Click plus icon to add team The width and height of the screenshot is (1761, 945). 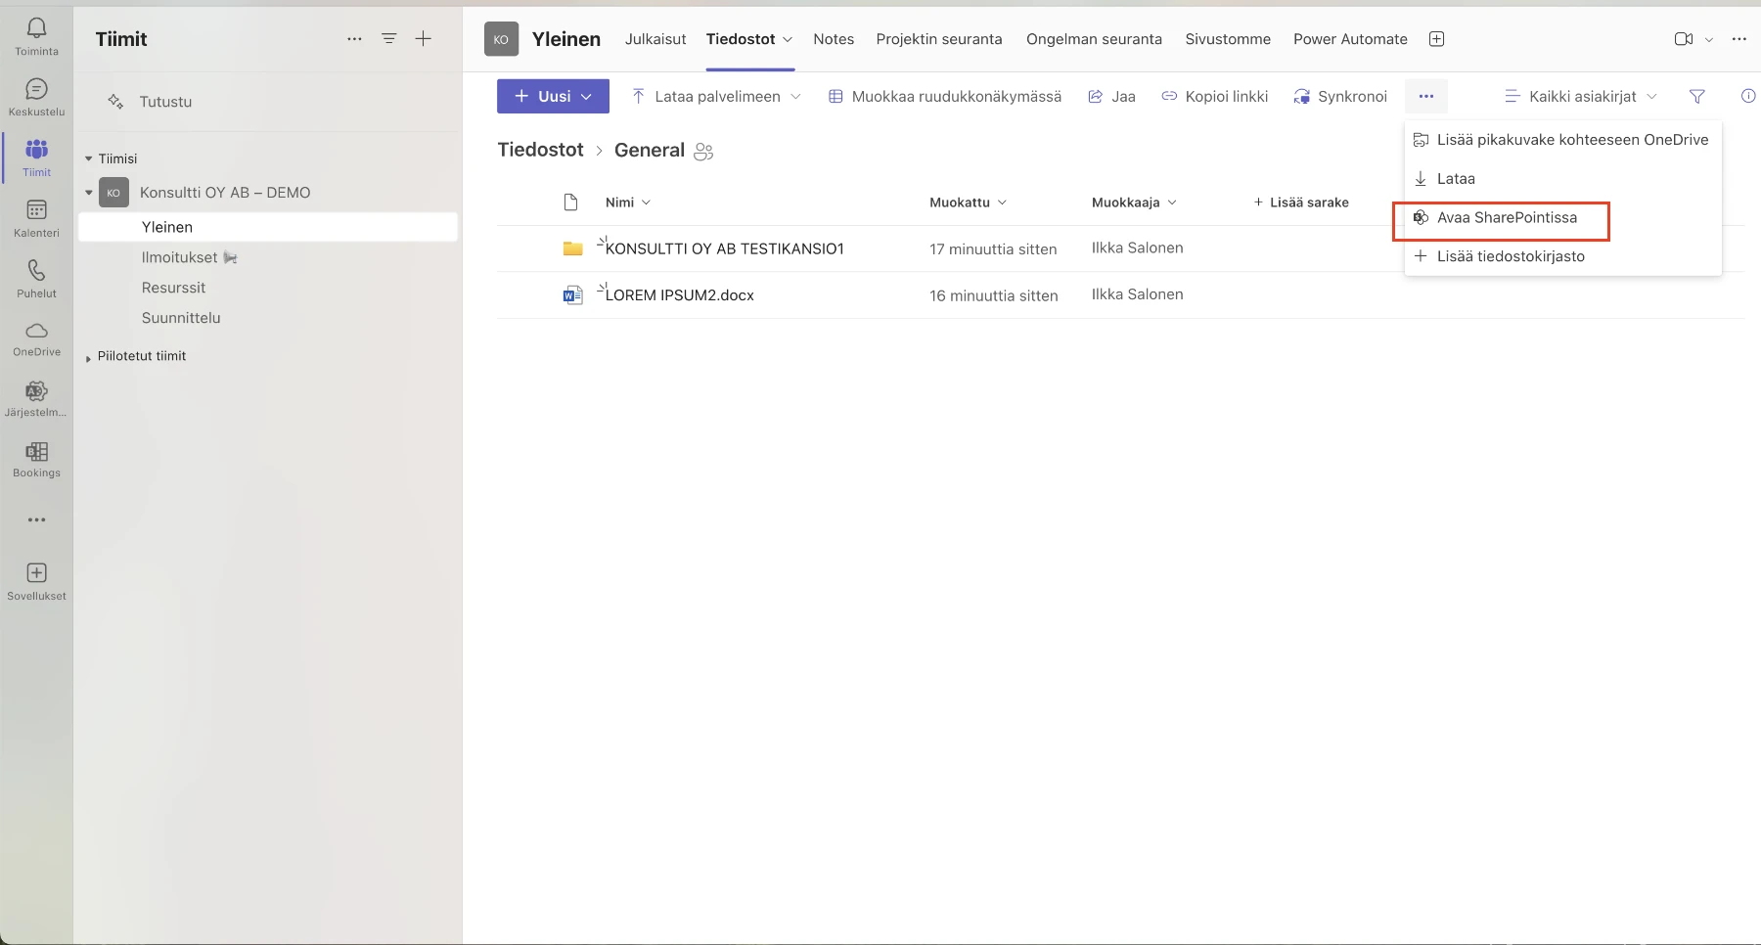pyautogui.click(x=424, y=39)
